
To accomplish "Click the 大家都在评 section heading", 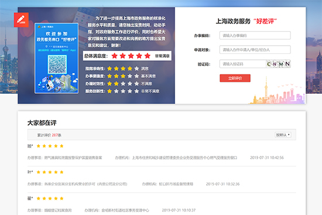I will click(42, 123).
